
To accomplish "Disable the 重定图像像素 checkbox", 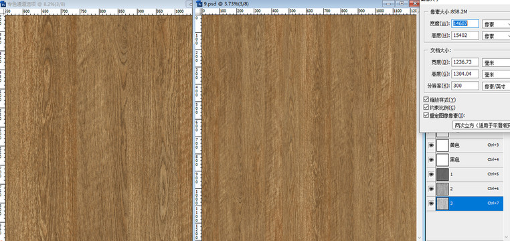I will tap(426, 115).
